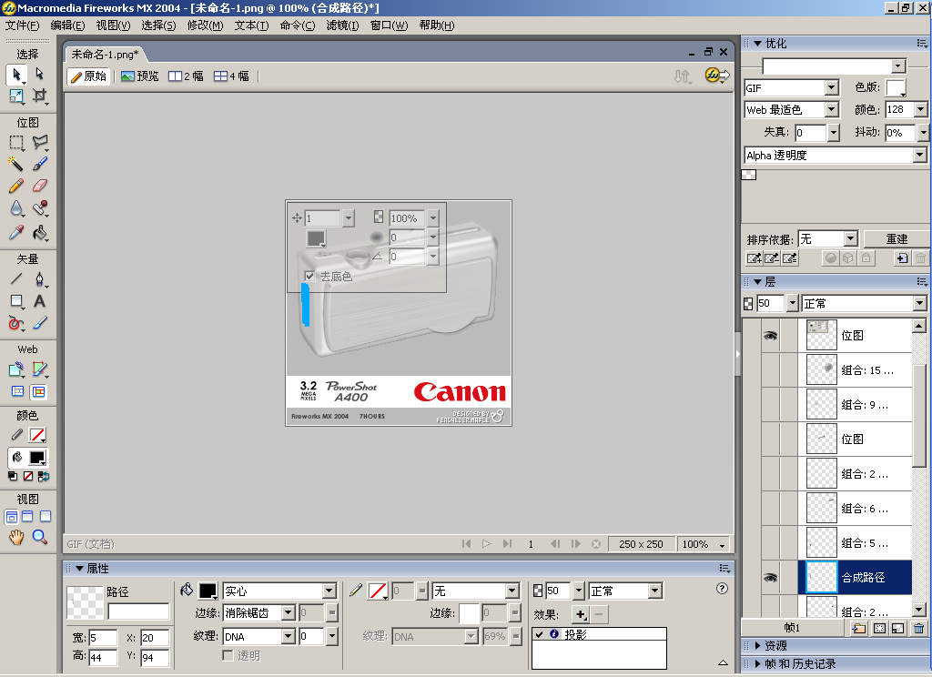Screen dimensions: 932x677
Task: Select the Paint Bucket tool
Action: pyautogui.click(x=39, y=232)
